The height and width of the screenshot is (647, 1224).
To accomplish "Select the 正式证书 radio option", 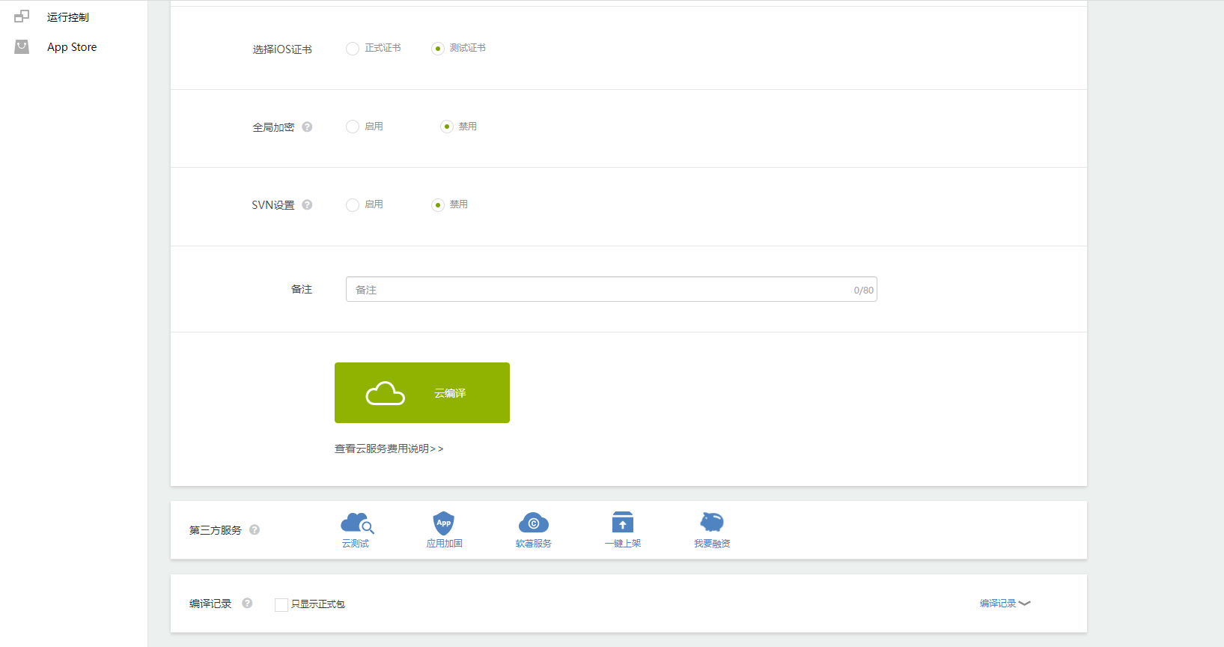I will coord(353,49).
